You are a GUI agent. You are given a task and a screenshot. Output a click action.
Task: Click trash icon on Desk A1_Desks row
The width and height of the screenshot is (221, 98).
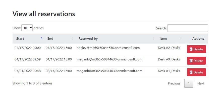click(x=191, y=72)
